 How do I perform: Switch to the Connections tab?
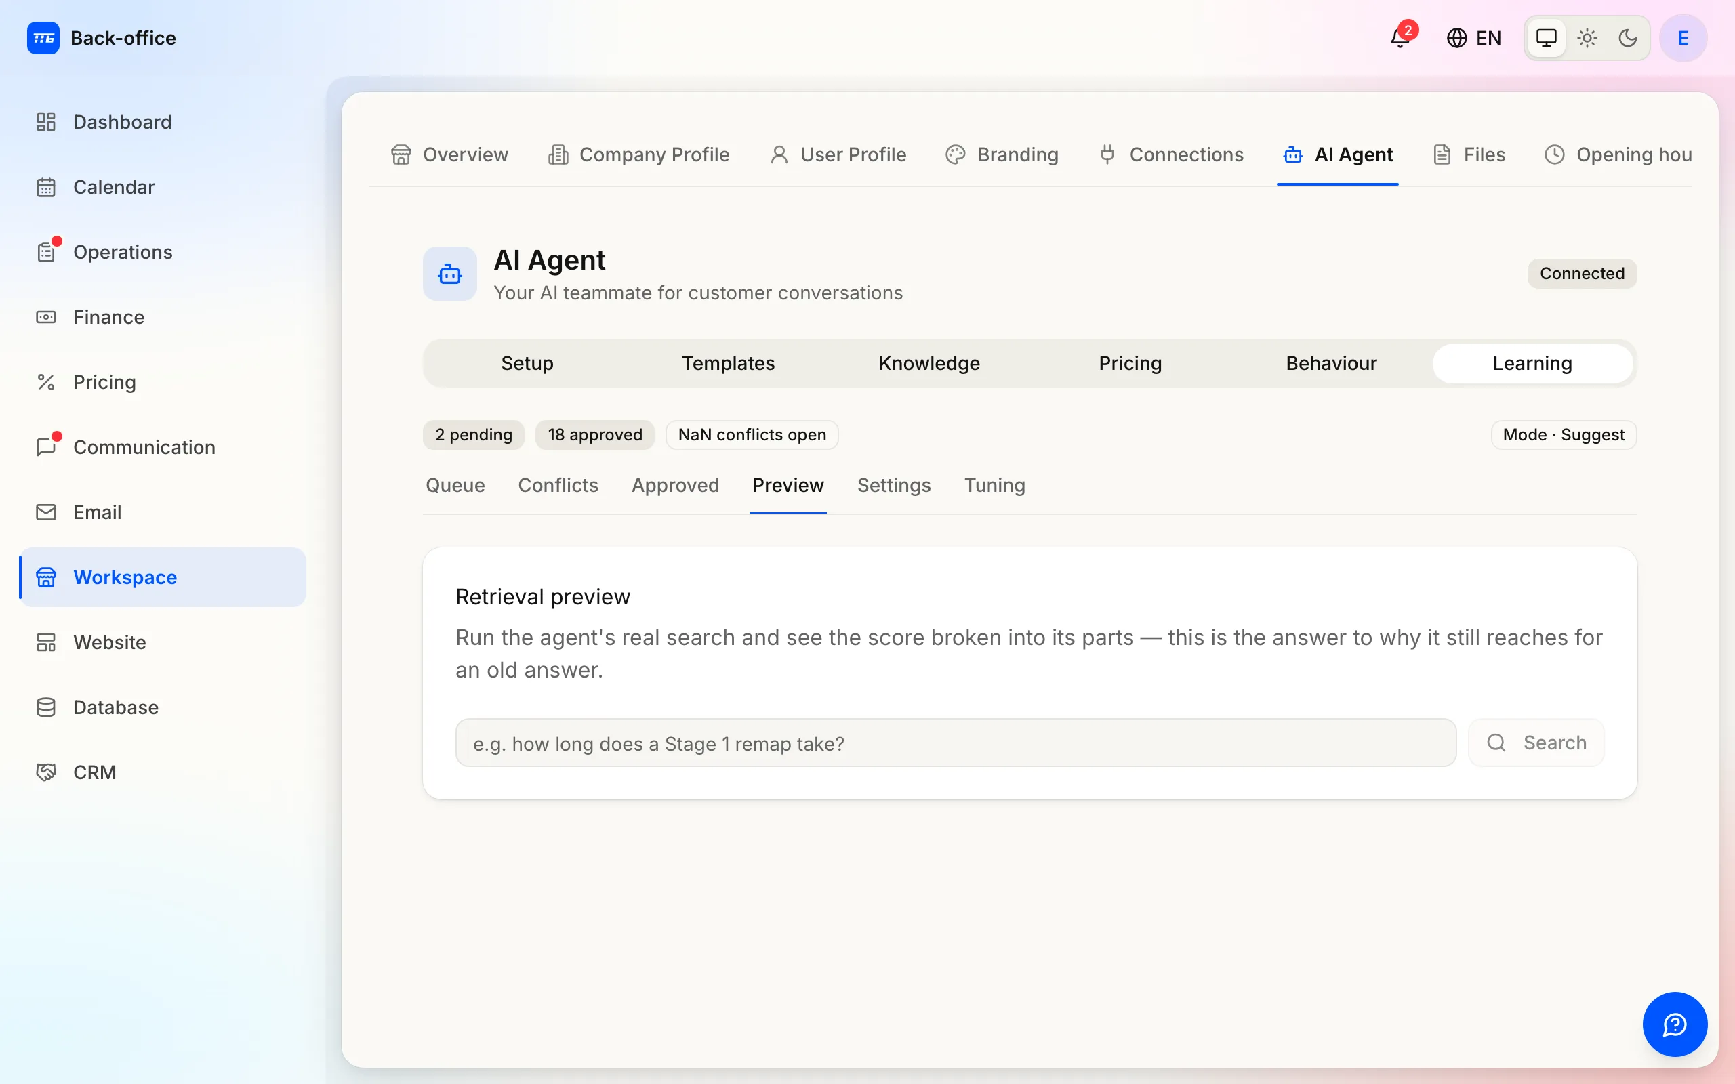click(1172, 155)
